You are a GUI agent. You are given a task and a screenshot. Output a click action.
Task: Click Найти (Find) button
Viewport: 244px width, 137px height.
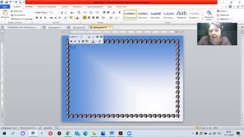222,11
